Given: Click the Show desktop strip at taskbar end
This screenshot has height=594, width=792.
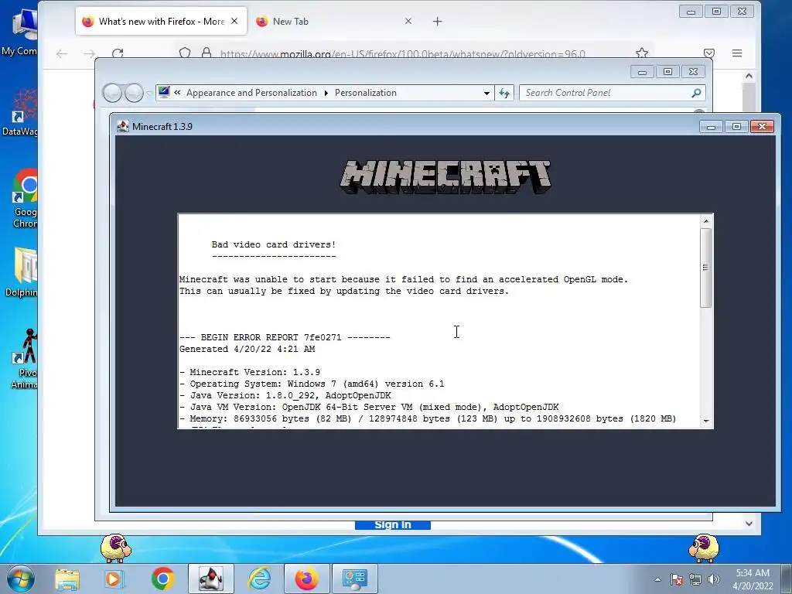Looking at the screenshot, I should 787,579.
